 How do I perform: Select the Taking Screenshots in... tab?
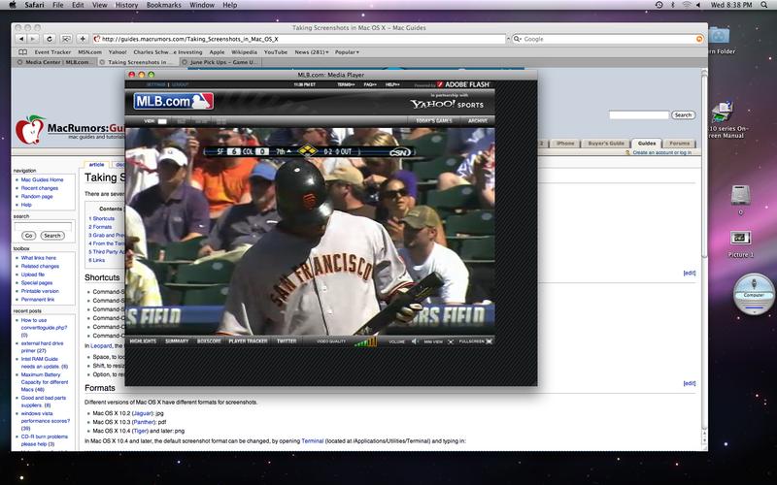[x=138, y=62]
